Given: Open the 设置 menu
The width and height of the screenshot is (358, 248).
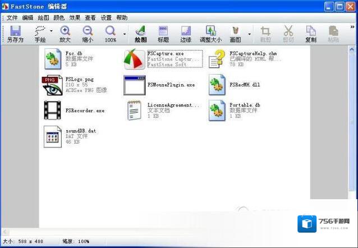Looking at the screenshot, I should click(x=106, y=17).
